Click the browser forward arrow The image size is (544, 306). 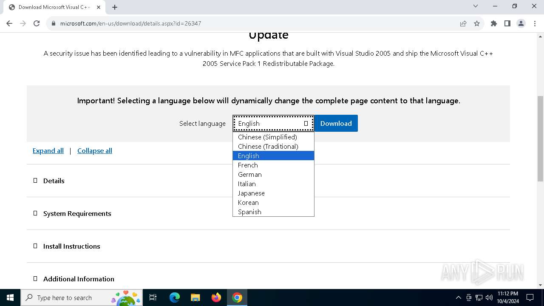coord(23,23)
